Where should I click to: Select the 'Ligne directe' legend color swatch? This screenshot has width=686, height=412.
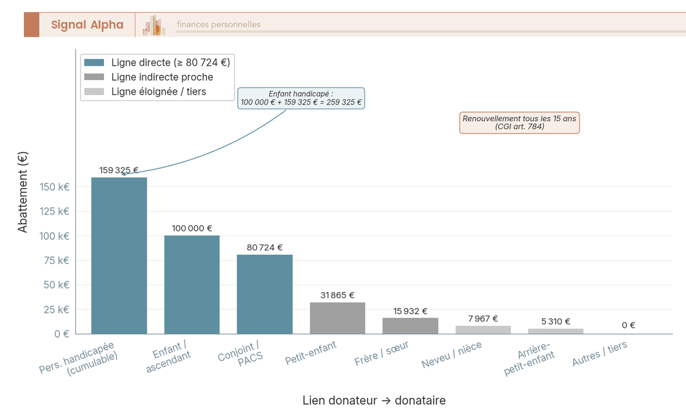[94, 62]
